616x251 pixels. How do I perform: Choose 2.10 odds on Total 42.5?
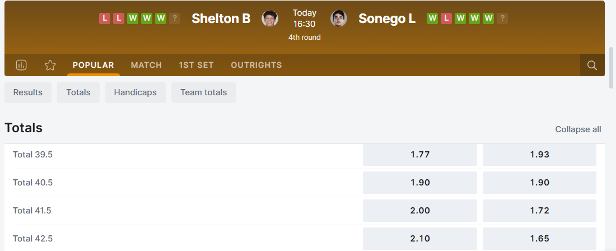420,239
